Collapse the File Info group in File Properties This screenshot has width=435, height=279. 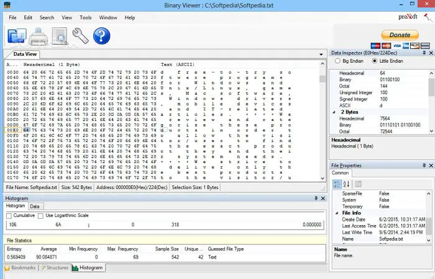(337, 213)
